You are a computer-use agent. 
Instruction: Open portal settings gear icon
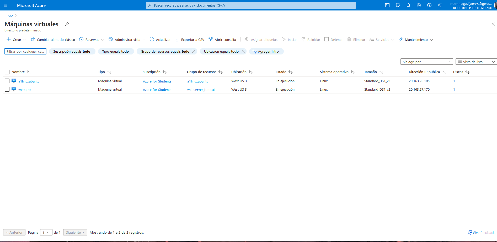pyautogui.click(x=419, y=5)
